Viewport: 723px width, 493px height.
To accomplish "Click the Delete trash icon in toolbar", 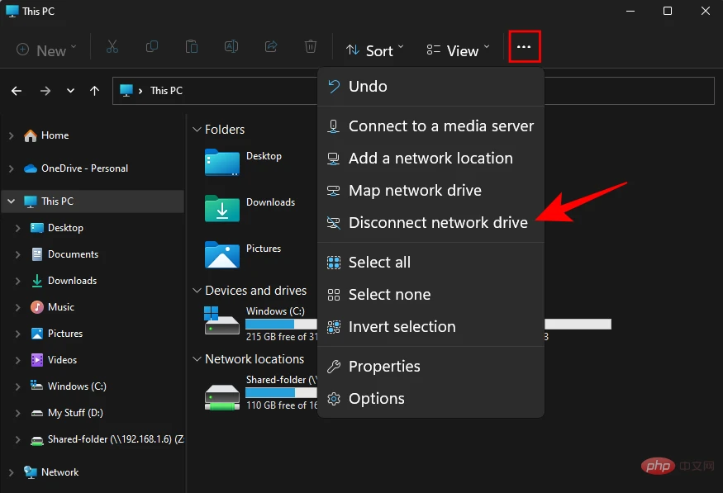I will (311, 47).
